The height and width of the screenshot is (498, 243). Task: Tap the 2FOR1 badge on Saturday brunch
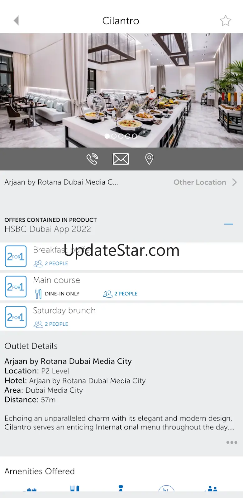tap(16, 317)
